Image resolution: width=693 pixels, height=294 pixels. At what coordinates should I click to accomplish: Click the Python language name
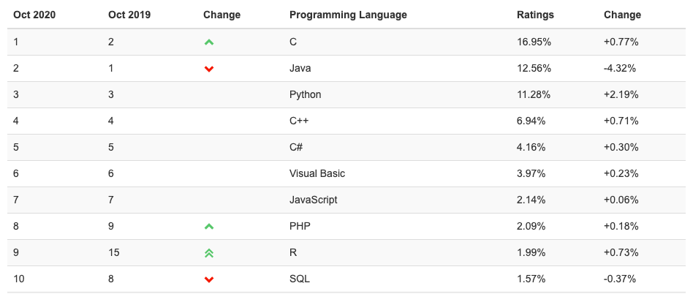305,94
